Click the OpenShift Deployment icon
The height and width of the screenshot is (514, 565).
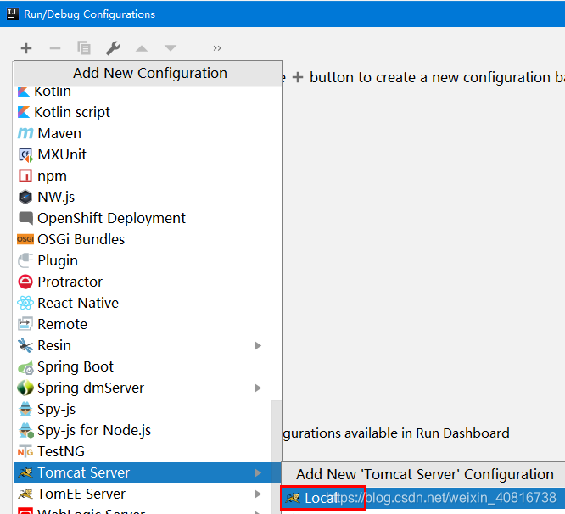click(25, 218)
